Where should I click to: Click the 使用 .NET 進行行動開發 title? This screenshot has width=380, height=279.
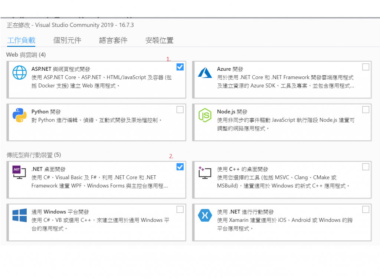(x=245, y=212)
